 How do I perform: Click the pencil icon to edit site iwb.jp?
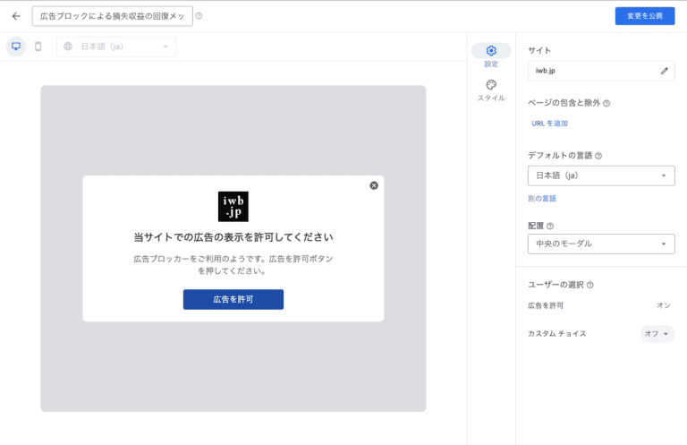(665, 71)
